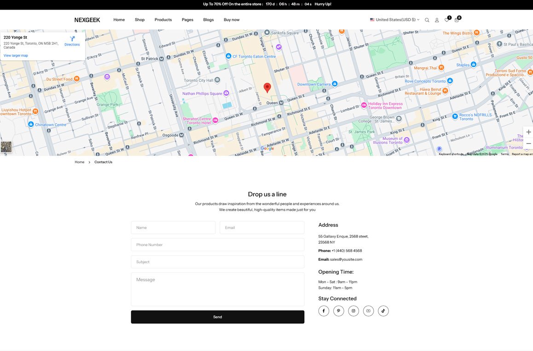This screenshot has height=351, width=533.
Task: Click the map Directions icon
Action: point(72,39)
